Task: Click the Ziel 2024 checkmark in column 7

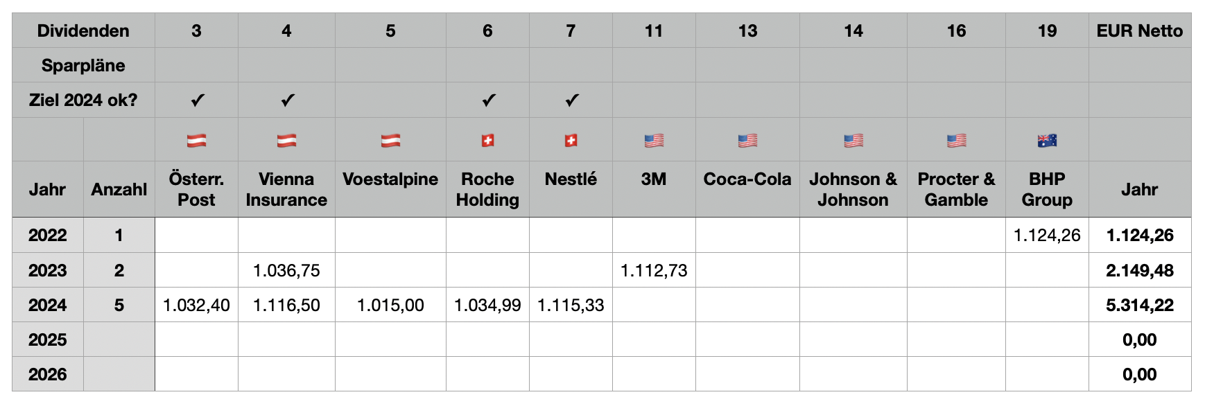Action: pyautogui.click(x=571, y=100)
